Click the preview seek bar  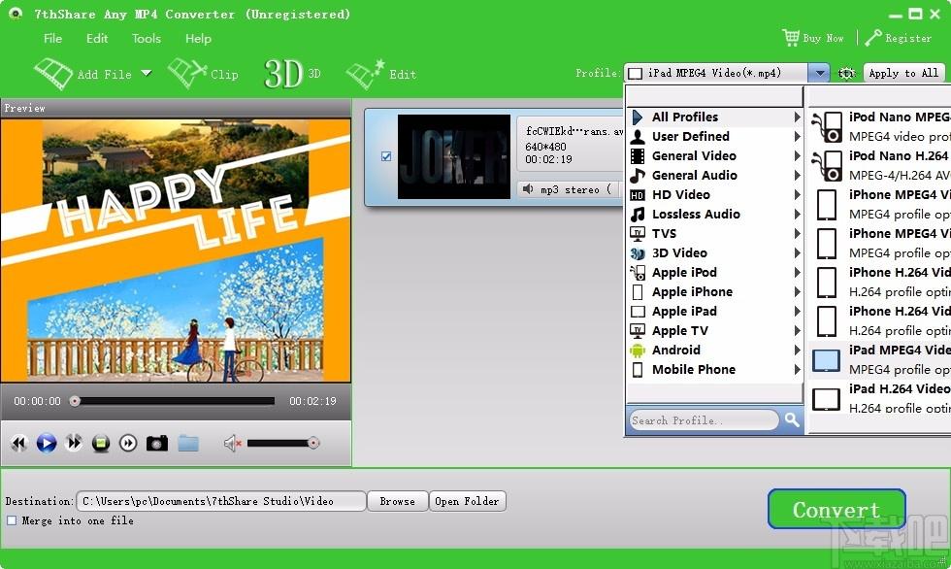coord(173,401)
